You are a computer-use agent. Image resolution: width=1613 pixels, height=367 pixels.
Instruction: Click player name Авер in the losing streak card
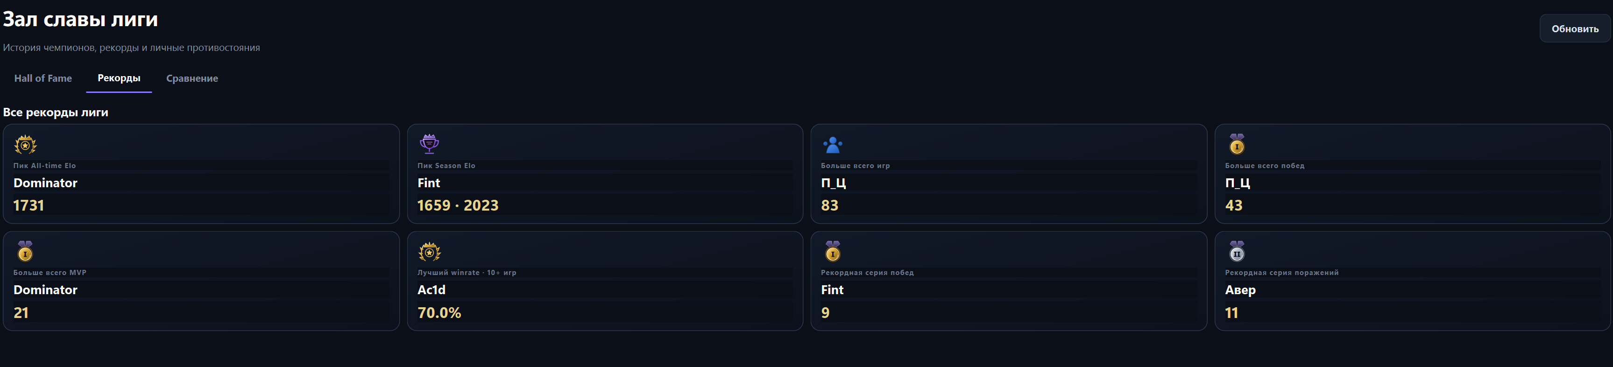(x=1240, y=290)
